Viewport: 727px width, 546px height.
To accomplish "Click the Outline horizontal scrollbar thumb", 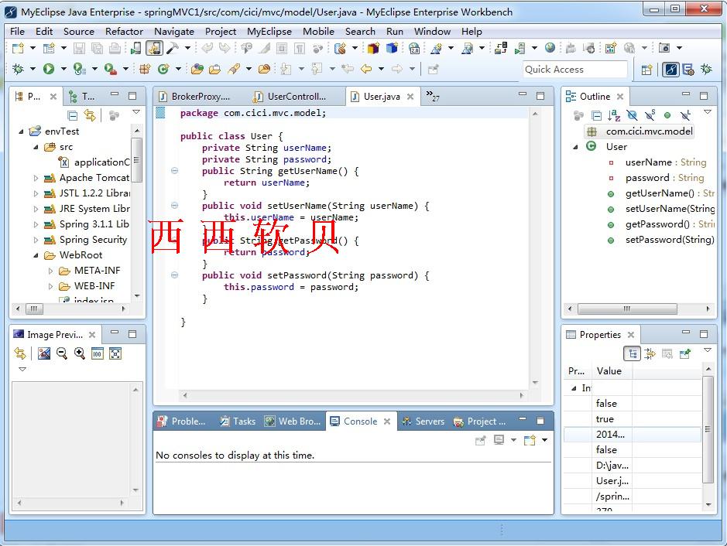I will (627, 309).
